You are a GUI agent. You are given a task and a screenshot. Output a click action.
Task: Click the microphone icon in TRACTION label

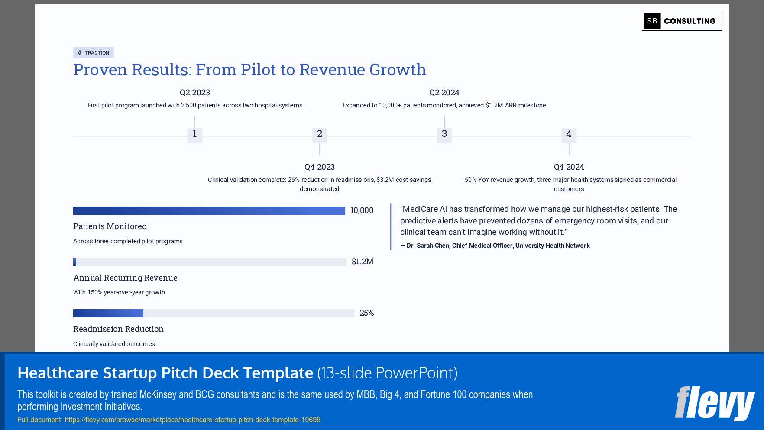click(x=79, y=52)
